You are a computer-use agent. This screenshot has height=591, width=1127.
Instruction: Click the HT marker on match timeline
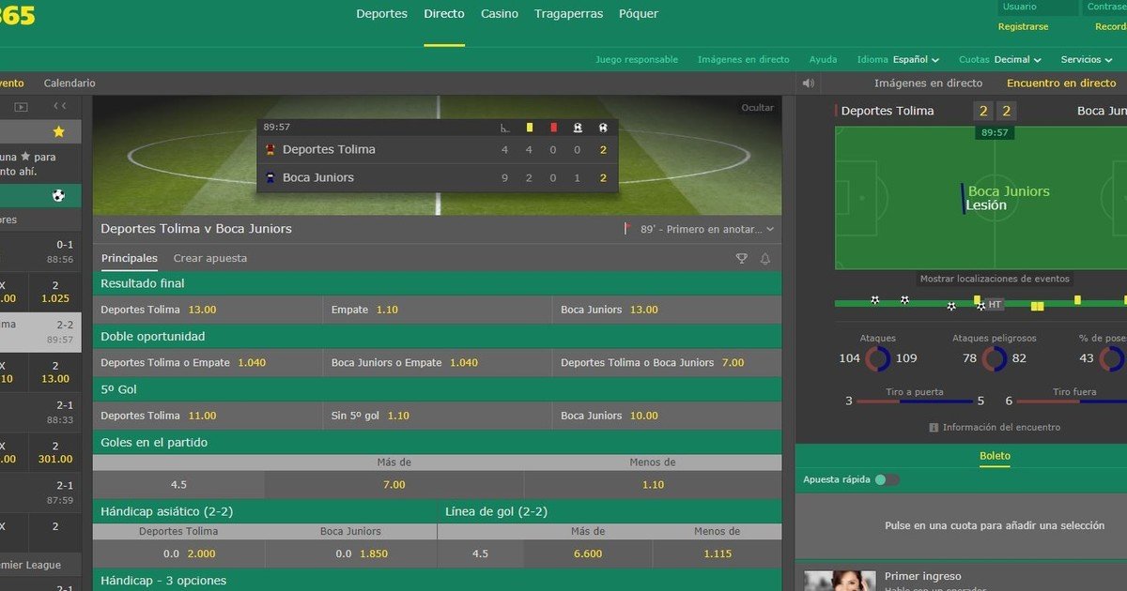(x=995, y=305)
